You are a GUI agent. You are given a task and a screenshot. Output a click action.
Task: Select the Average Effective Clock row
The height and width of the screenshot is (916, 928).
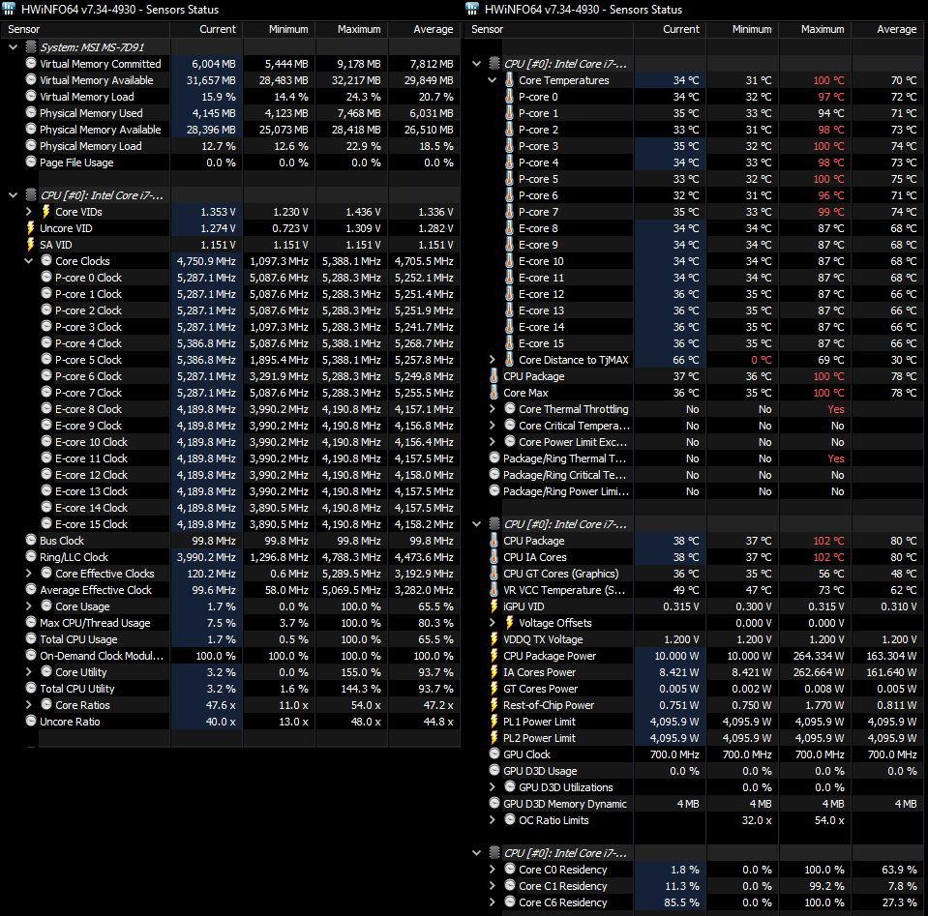[243, 589]
